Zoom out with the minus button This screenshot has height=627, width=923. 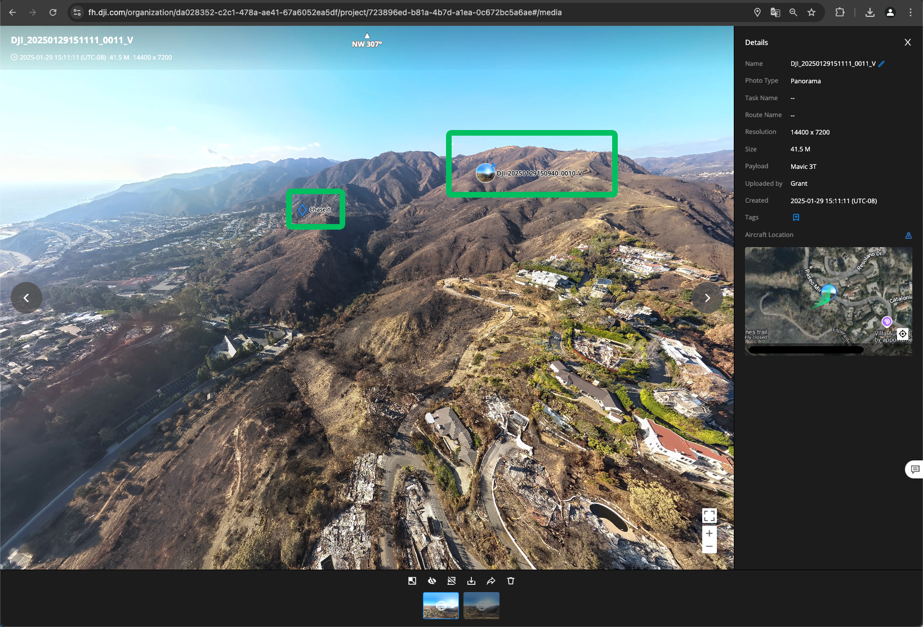click(x=710, y=547)
